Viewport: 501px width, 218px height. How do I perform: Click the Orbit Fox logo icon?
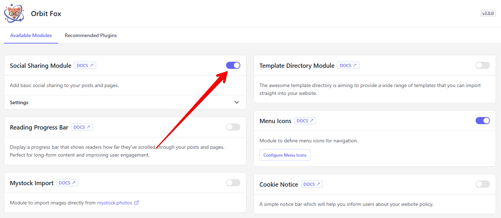pyautogui.click(x=14, y=14)
